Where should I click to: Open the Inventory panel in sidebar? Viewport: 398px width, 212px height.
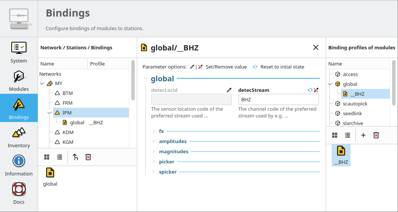tap(19, 137)
